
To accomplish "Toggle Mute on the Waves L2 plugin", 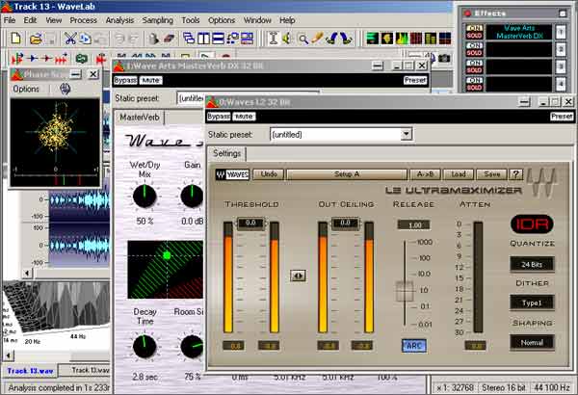I will (x=243, y=116).
